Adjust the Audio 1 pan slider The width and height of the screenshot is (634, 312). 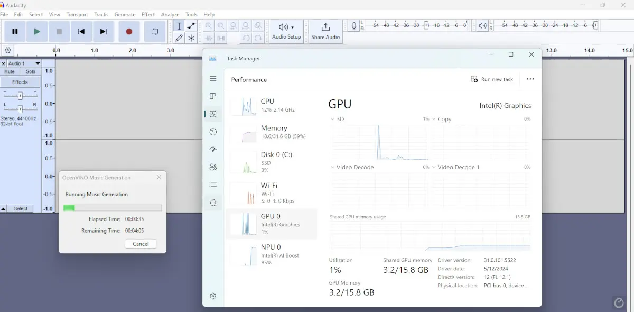20,109
